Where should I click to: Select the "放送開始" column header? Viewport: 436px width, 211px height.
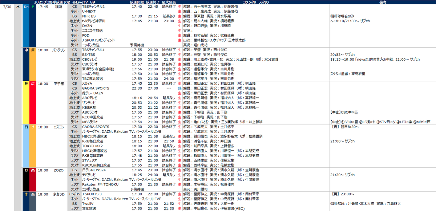(x=136, y=2)
